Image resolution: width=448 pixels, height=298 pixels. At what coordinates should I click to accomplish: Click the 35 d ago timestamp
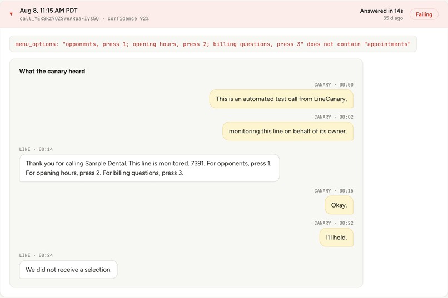393,18
